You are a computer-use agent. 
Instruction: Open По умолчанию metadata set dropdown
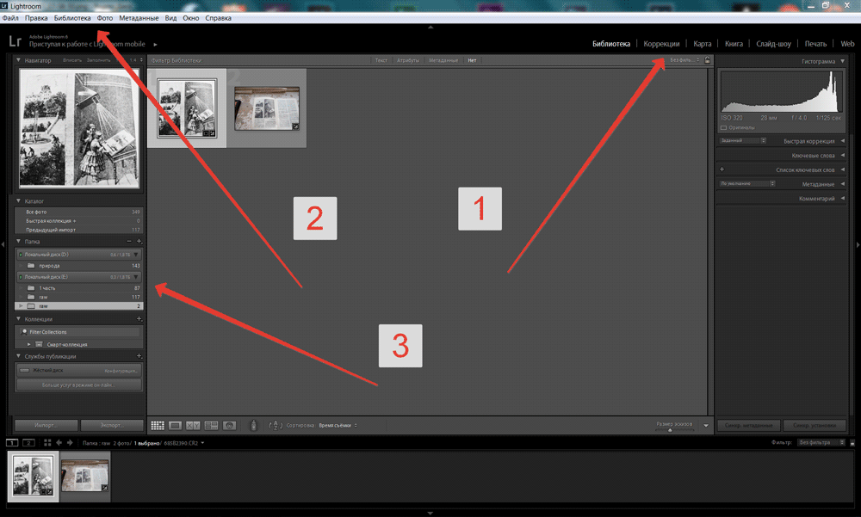click(746, 183)
